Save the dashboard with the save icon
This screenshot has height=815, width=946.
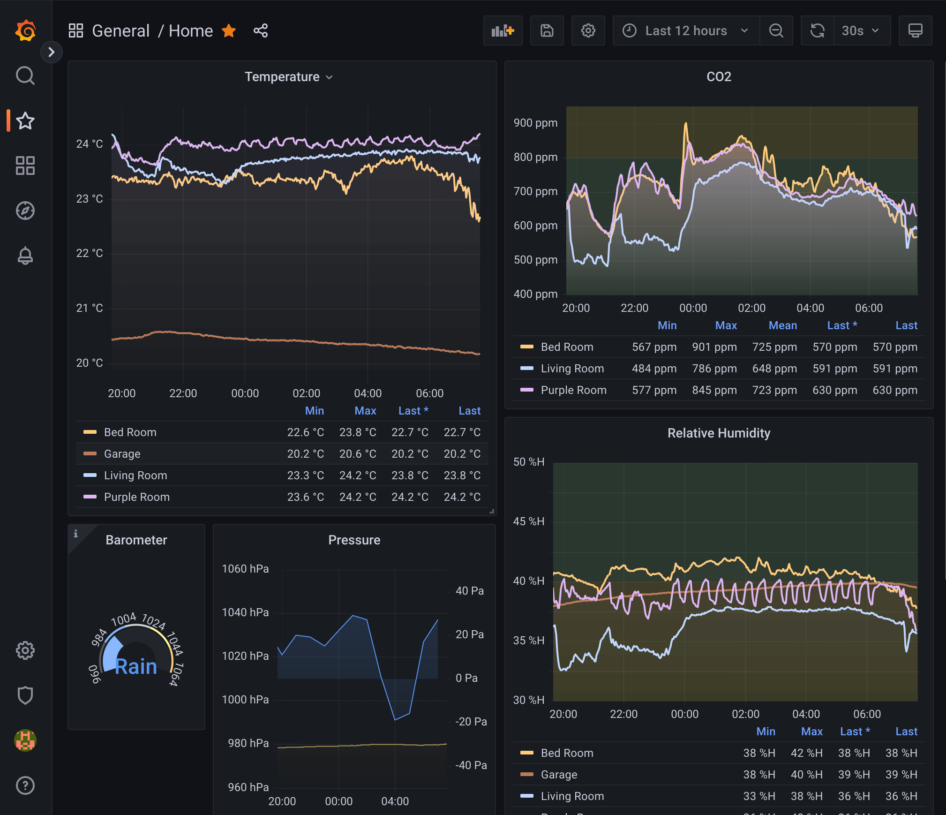[547, 30]
